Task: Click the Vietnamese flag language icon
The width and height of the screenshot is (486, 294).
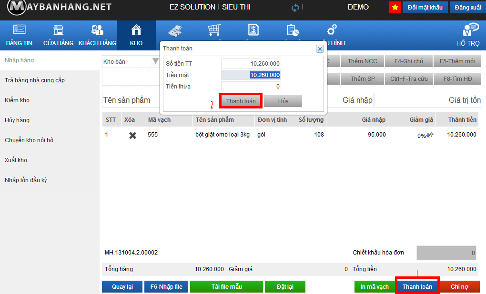Action: 395,8
